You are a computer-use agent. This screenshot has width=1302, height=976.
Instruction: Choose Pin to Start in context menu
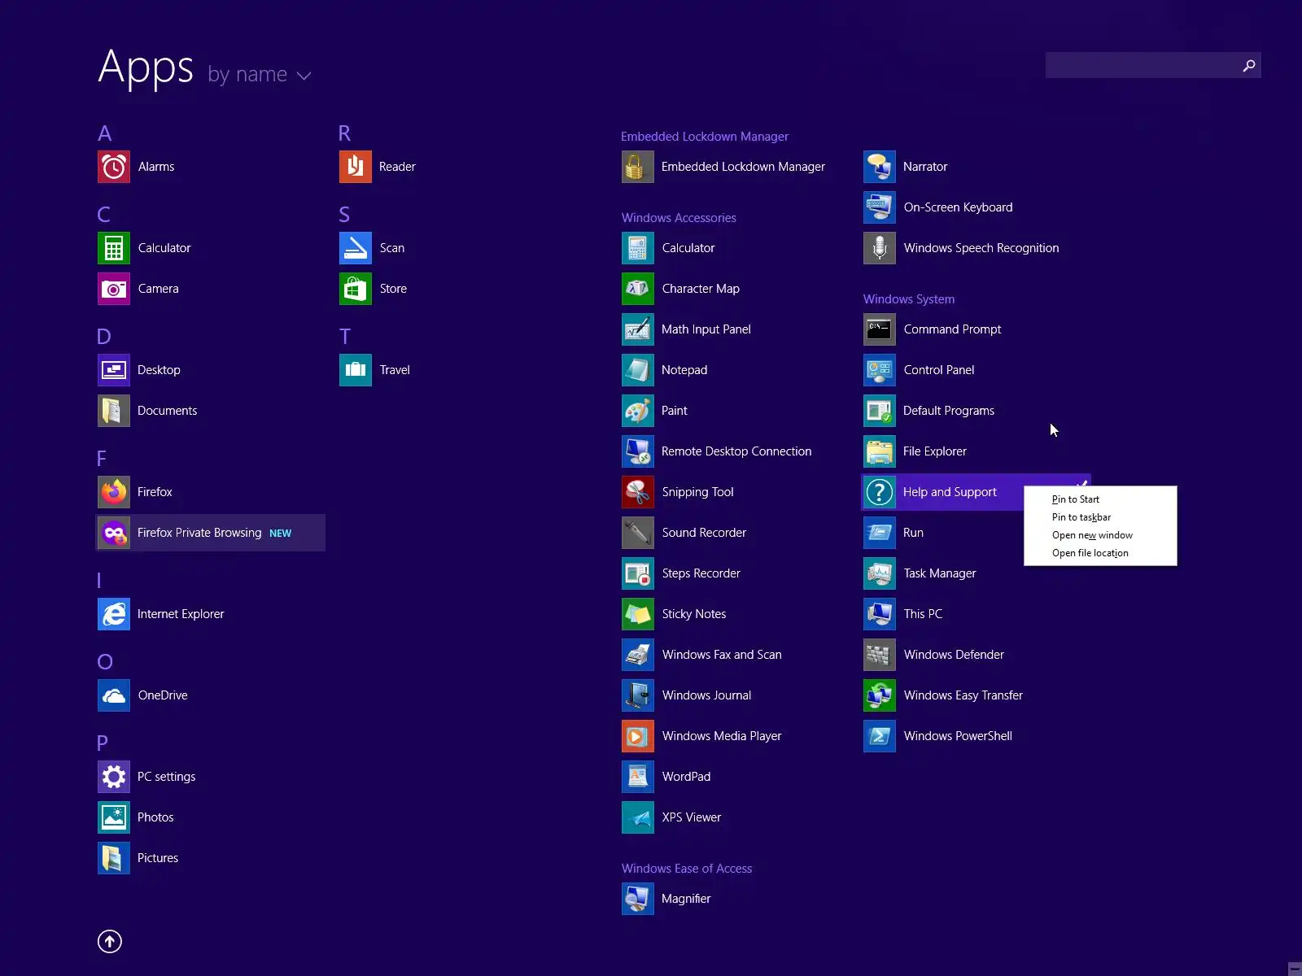pyautogui.click(x=1100, y=499)
